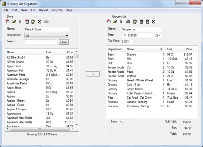Select 'Cat Food - Cat Chow' grocery row

150,97
